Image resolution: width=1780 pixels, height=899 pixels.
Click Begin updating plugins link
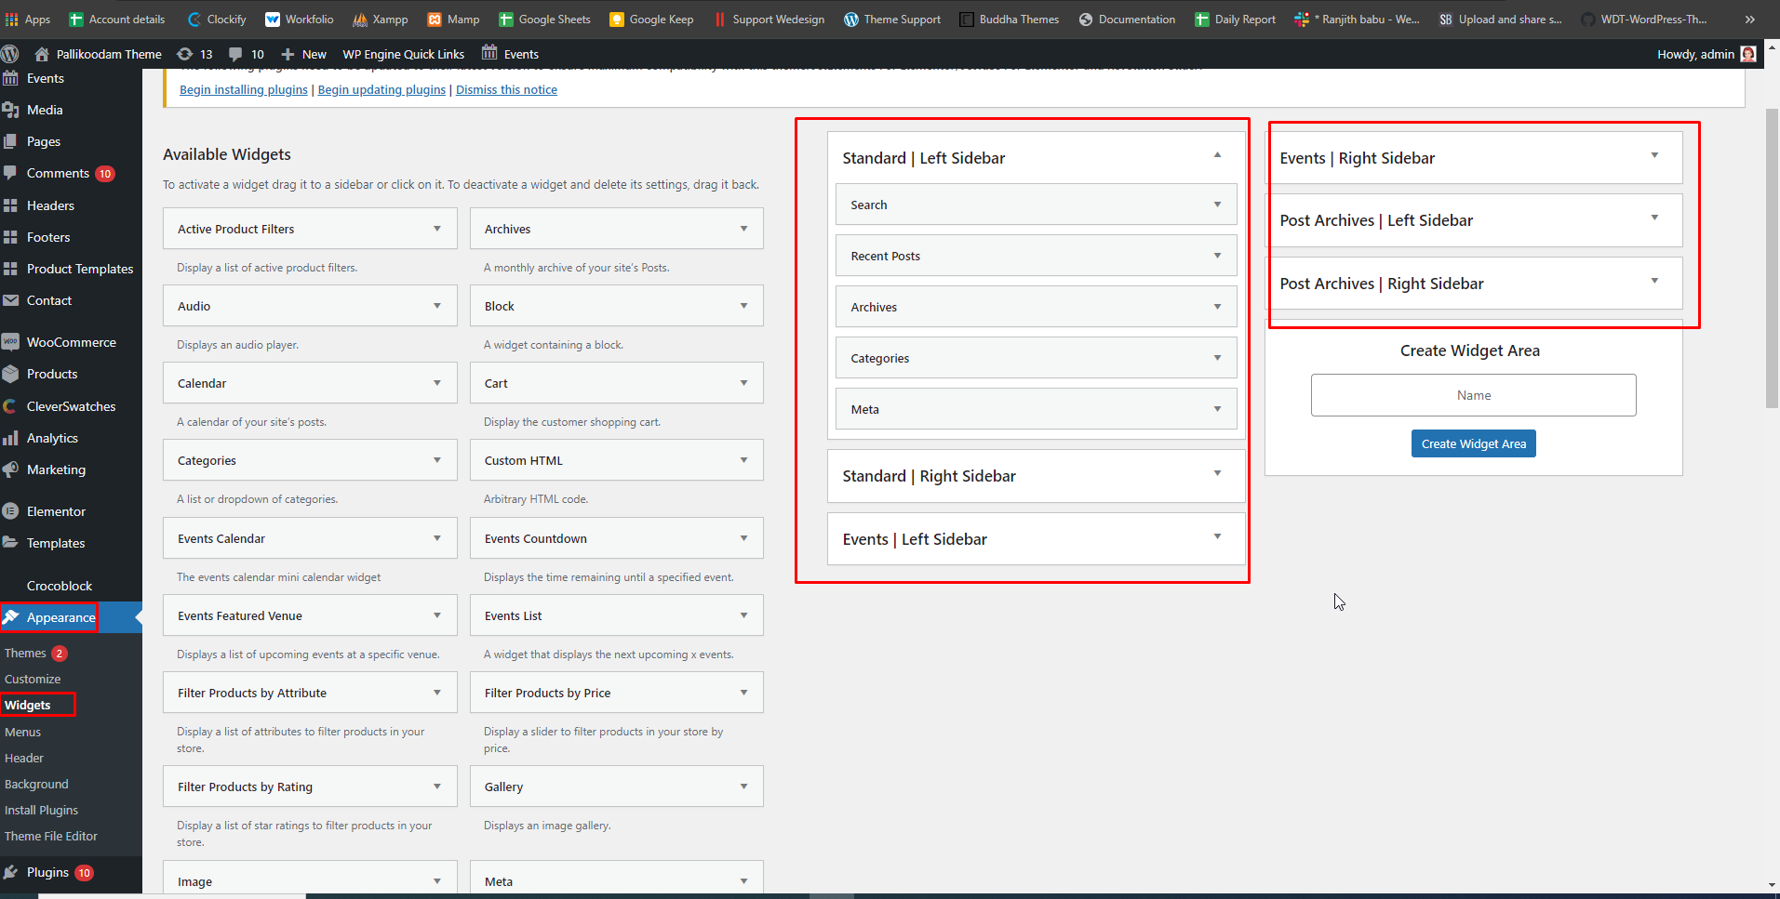[381, 89]
